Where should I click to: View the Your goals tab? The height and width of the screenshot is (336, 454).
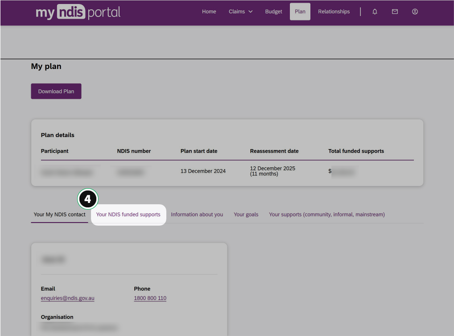(x=246, y=215)
